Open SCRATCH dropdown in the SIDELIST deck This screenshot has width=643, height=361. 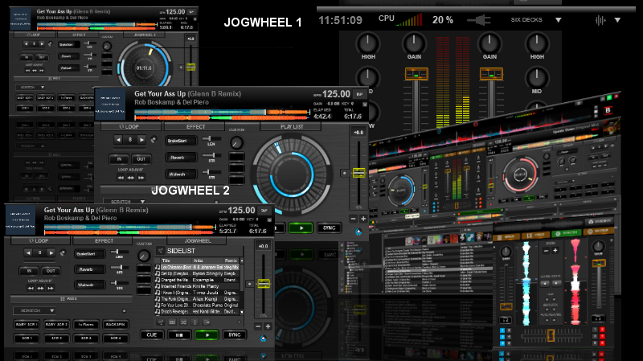click(x=34, y=310)
